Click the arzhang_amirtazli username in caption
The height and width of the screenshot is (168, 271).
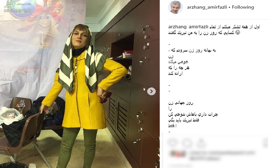point(188,27)
